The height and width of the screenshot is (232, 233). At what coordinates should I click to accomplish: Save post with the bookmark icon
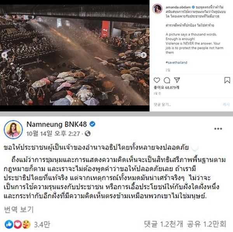[x=227, y=80]
